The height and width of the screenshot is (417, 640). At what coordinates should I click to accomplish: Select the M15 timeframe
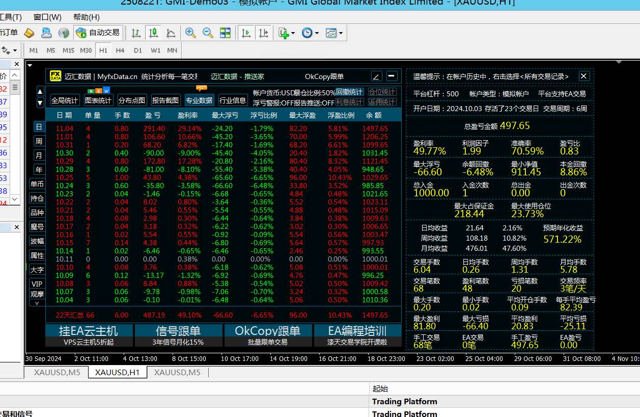tap(69, 50)
